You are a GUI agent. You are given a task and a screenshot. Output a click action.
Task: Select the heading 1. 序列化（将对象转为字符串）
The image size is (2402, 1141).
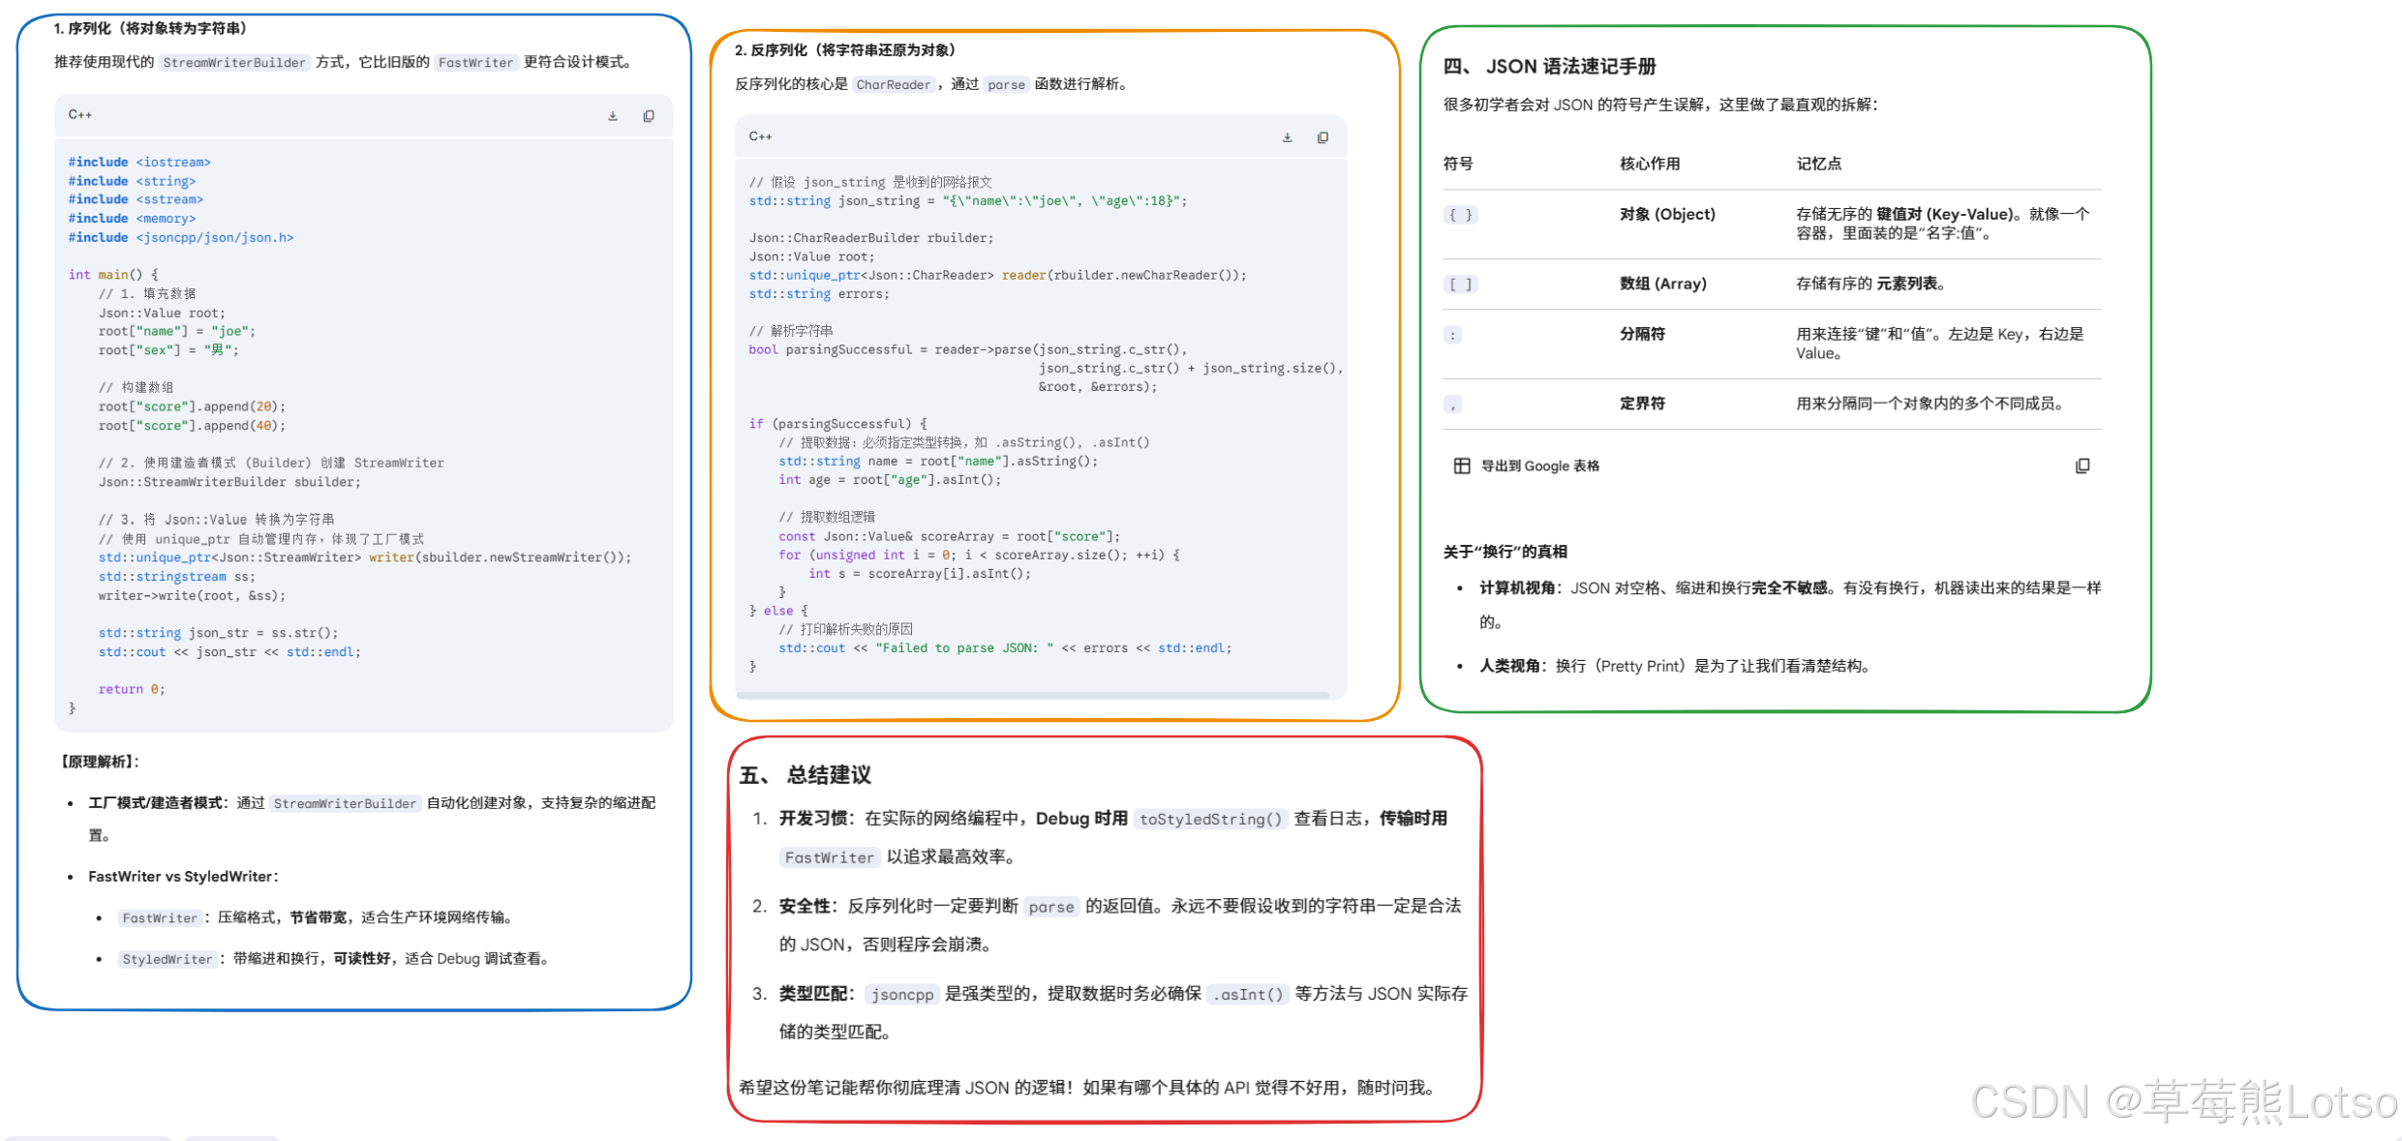[150, 28]
